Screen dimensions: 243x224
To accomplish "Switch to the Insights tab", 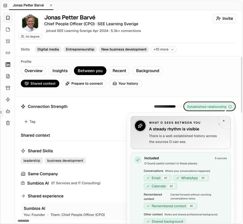I will (x=60, y=71).
